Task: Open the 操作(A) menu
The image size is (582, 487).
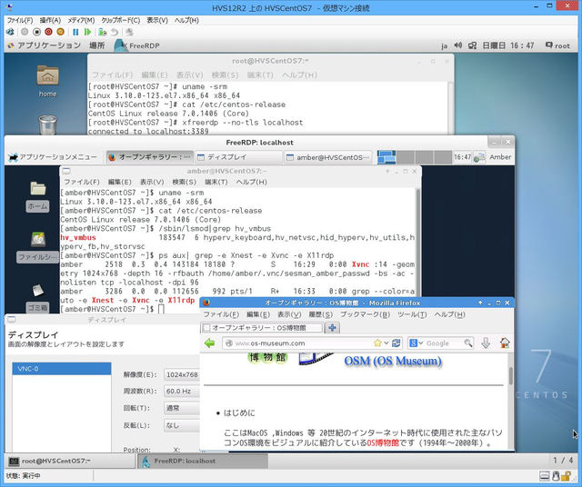Action: [x=50, y=20]
